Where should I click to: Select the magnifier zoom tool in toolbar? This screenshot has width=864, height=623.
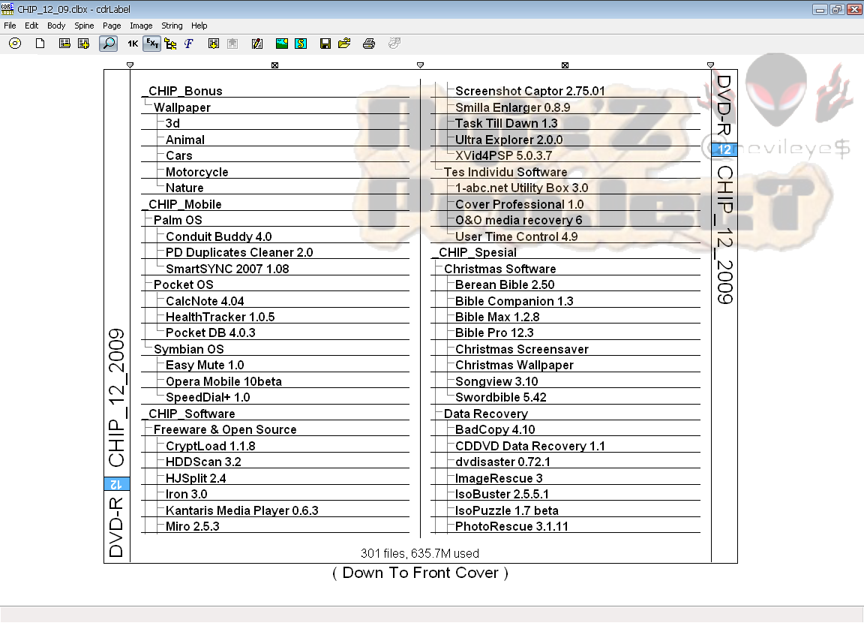coord(109,44)
